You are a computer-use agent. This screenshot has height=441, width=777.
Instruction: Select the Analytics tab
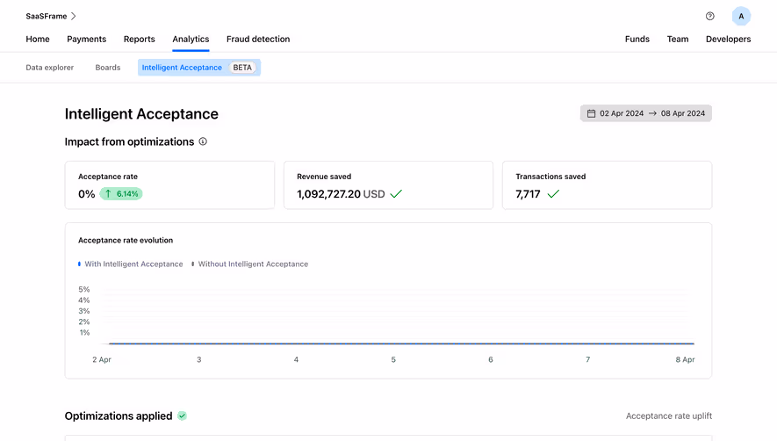tap(191, 40)
